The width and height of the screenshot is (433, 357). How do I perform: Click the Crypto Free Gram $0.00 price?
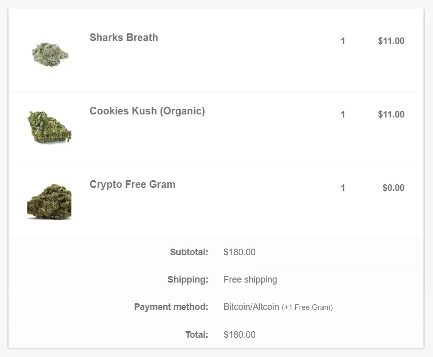[393, 188]
